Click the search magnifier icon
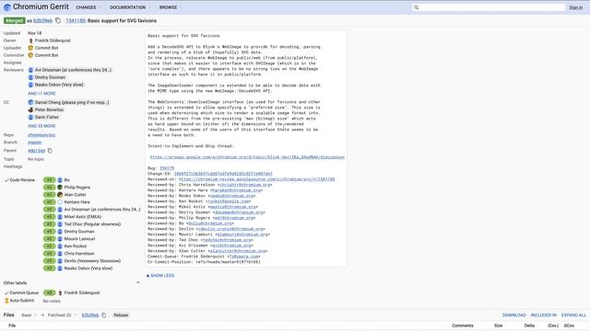The width and height of the screenshot is (590, 331). tap(416, 7)
